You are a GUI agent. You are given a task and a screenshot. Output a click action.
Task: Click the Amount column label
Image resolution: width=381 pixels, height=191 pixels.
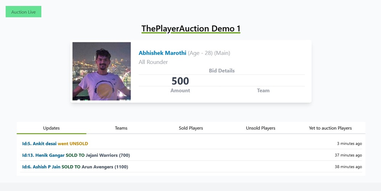pyautogui.click(x=180, y=90)
